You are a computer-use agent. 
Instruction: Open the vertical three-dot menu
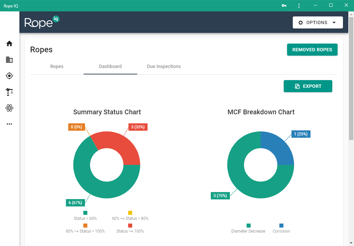tap(299, 6)
